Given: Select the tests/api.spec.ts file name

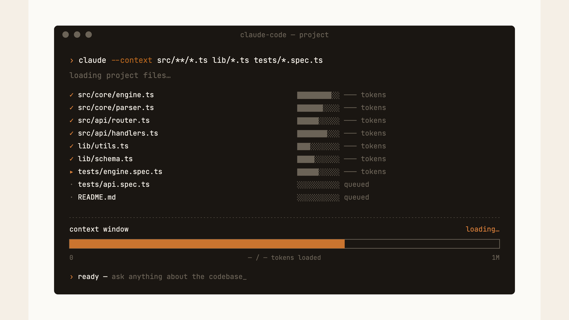Looking at the screenshot, I should 114,184.
